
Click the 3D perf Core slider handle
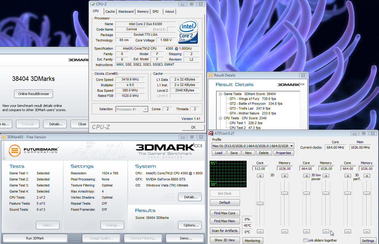pos(347,193)
